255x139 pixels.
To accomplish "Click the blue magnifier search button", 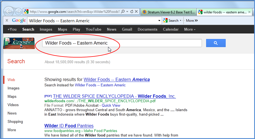I will 216,43.
